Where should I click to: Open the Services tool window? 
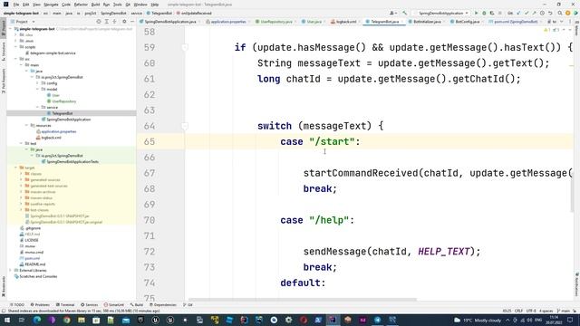pos(90,305)
